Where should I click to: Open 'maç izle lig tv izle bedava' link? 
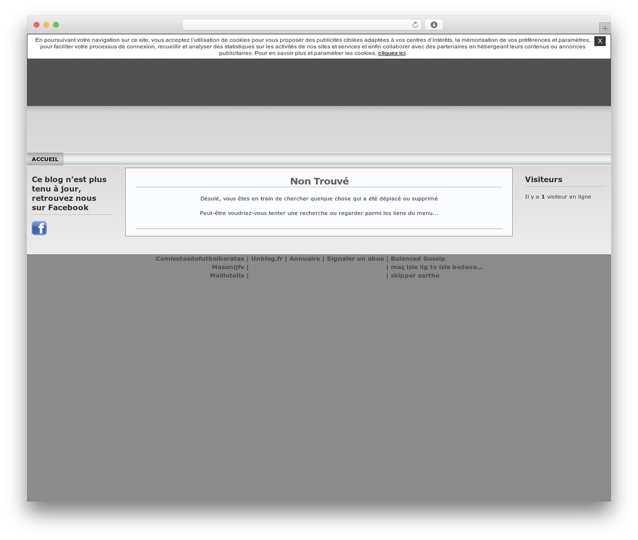coord(437,268)
